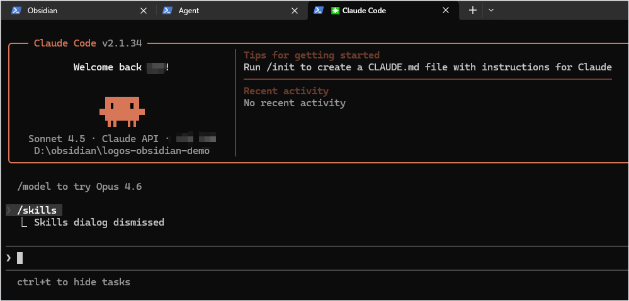The width and height of the screenshot is (629, 301).
Task: Switch to the Obsidian tab
Action: coord(69,11)
